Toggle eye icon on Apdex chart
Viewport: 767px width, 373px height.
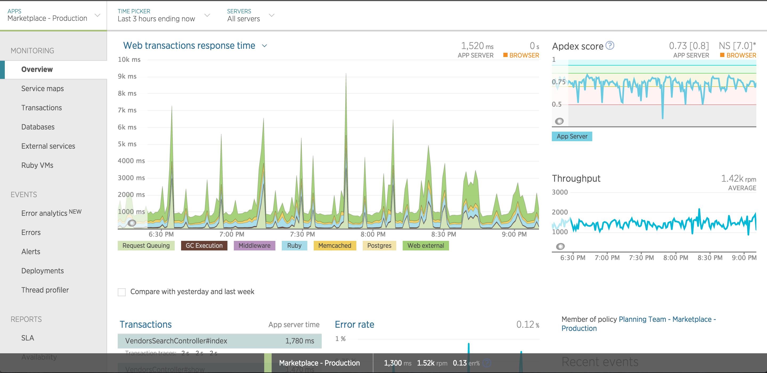tap(559, 121)
